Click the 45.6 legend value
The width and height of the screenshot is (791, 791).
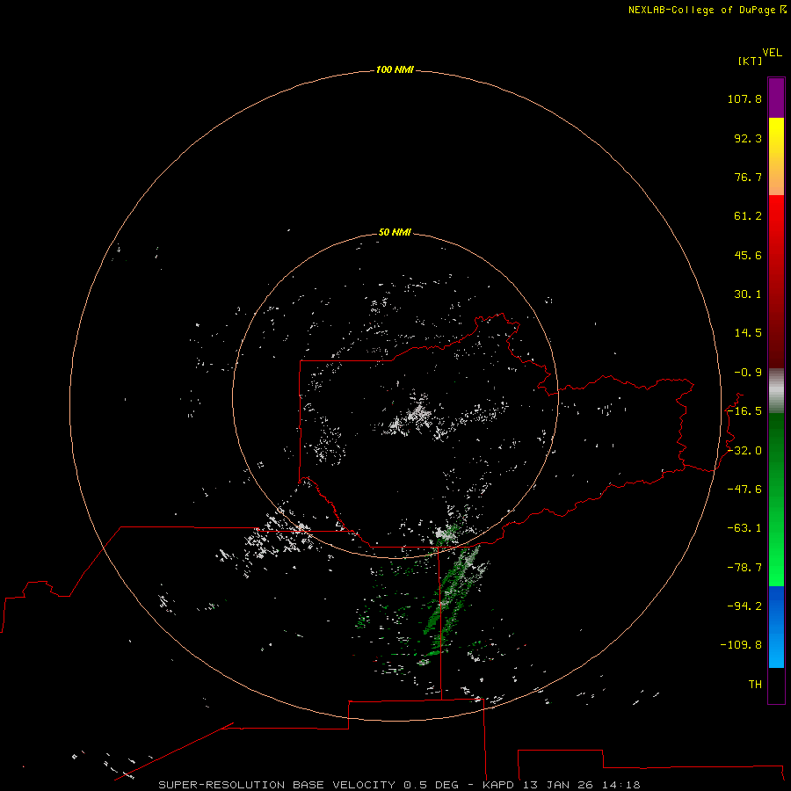pyautogui.click(x=748, y=255)
